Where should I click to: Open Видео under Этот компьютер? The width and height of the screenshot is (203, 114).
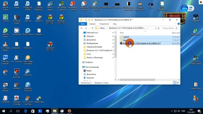point(89,71)
